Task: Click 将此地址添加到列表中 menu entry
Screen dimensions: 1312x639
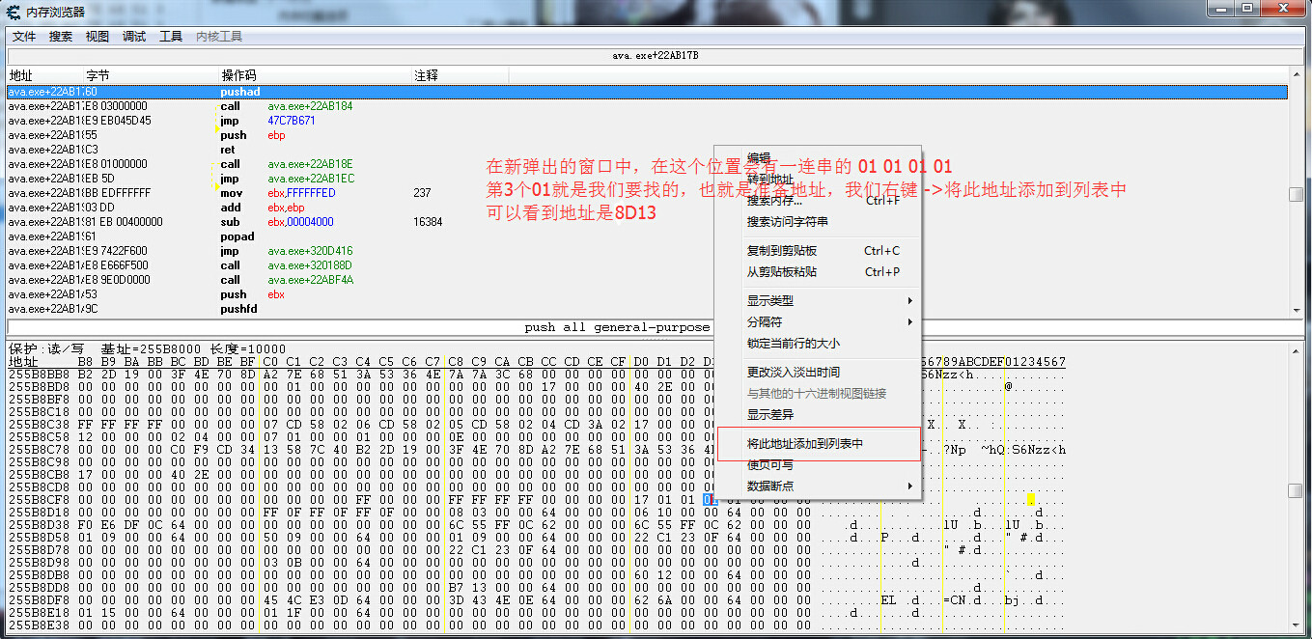Action: click(x=805, y=444)
